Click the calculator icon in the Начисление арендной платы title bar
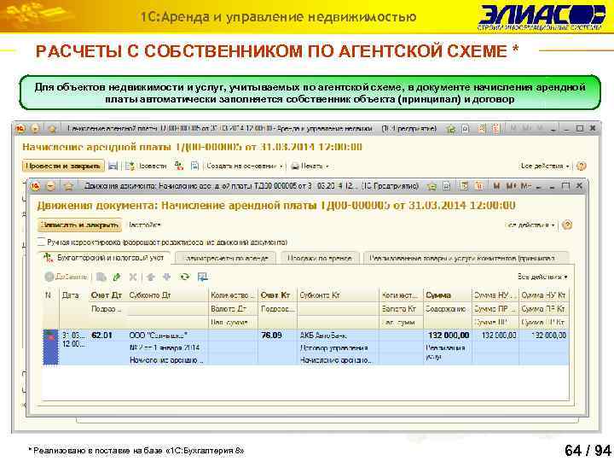The height and width of the screenshot is (461, 614). pyautogui.click(x=482, y=128)
